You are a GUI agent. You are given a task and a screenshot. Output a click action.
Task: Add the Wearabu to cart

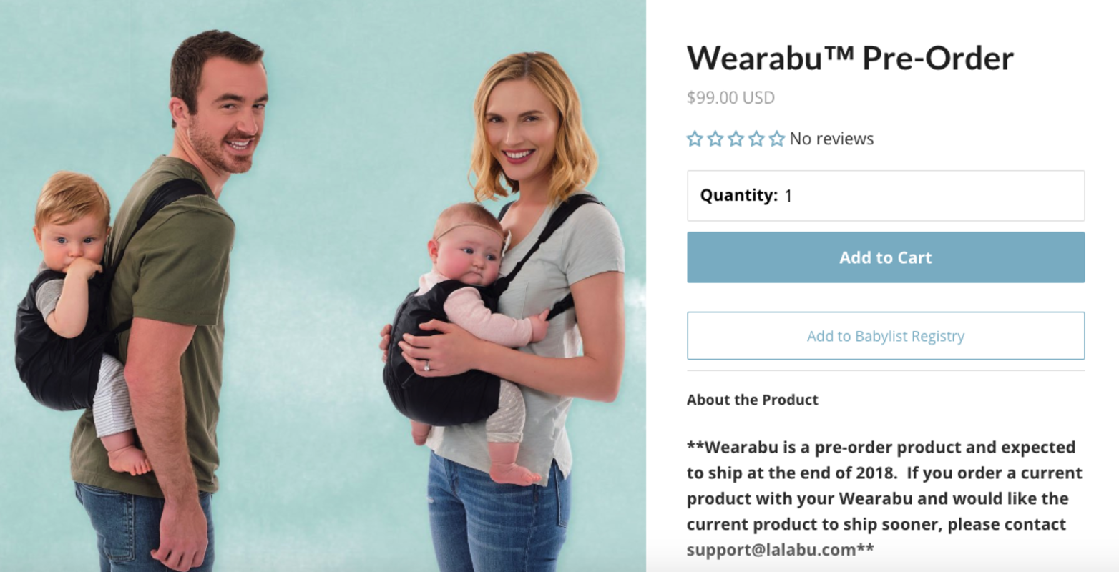886,257
